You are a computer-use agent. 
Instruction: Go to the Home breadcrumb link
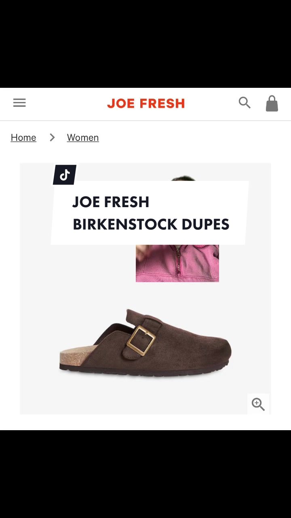(x=23, y=138)
